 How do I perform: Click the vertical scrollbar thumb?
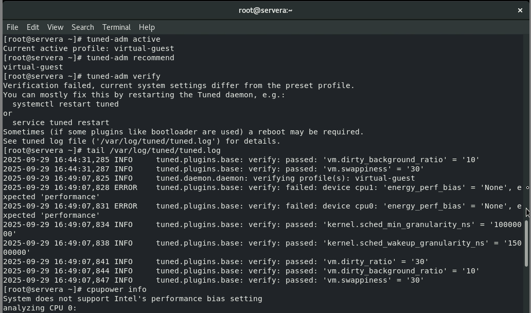click(526, 244)
